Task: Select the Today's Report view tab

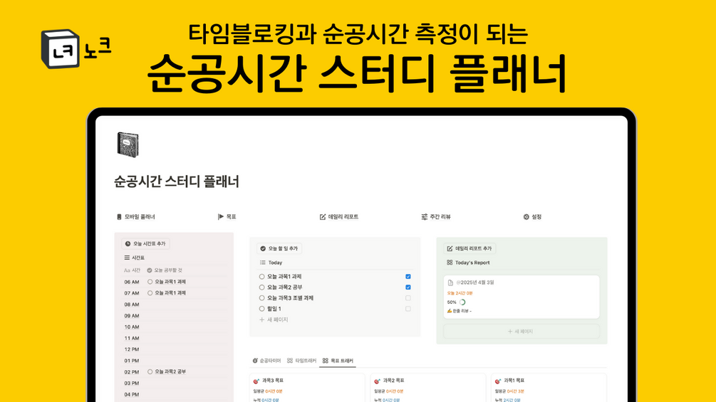Action: click(x=468, y=263)
